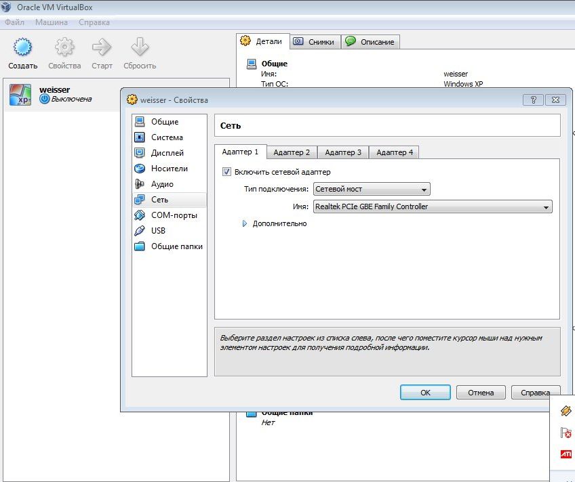Toggle Включить сетевой адаптер checkbox
This screenshot has width=575, height=482.
click(x=226, y=172)
